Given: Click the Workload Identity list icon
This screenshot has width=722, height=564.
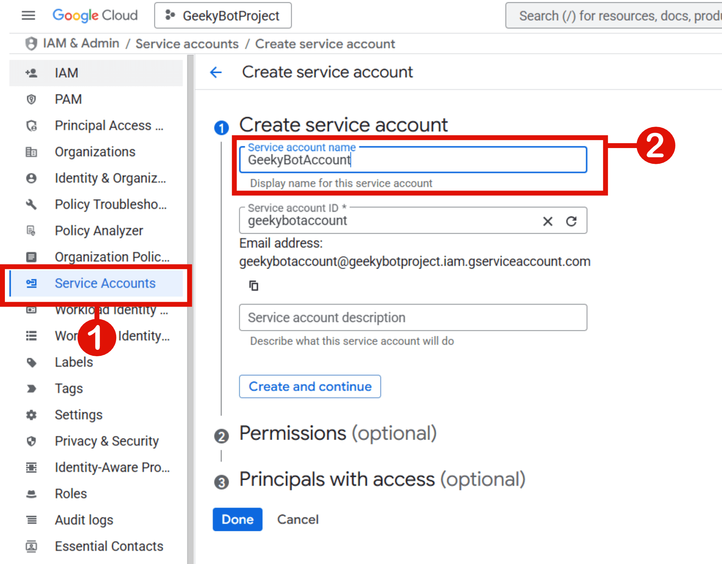Looking at the screenshot, I should (x=31, y=336).
